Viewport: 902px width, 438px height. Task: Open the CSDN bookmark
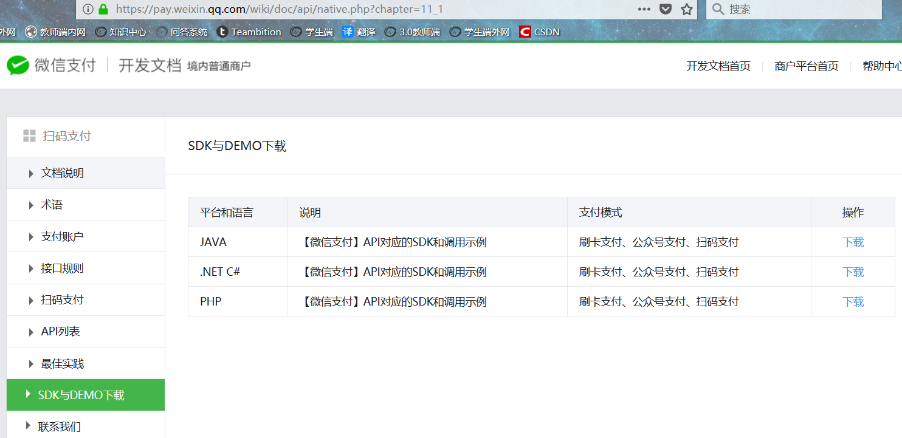[540, 32]
